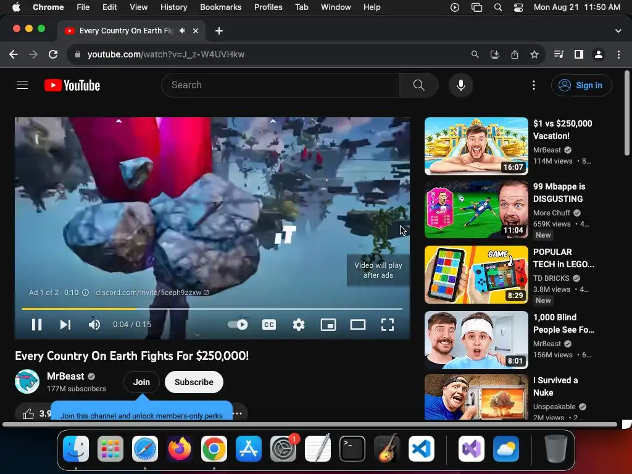
Task: Reload the page in Chrome
Action: [53, 54]
